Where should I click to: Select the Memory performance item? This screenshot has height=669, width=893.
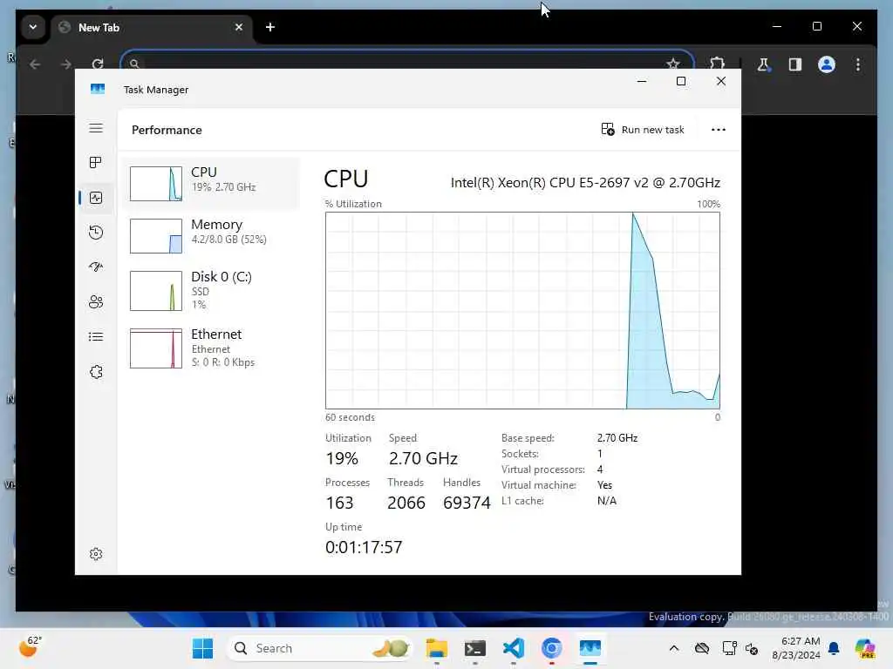click(x=211, y=235)
